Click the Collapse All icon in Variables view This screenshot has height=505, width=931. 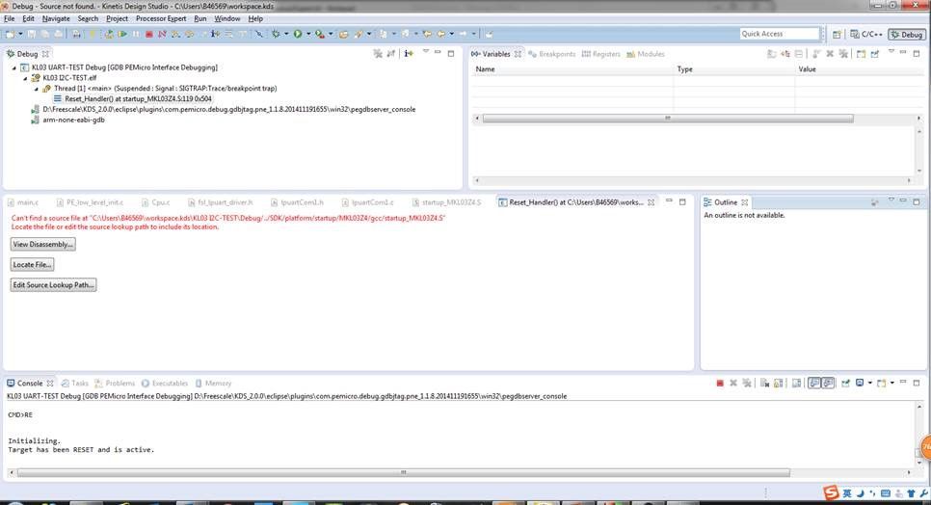pyautogui.click(x=799, y=54)
